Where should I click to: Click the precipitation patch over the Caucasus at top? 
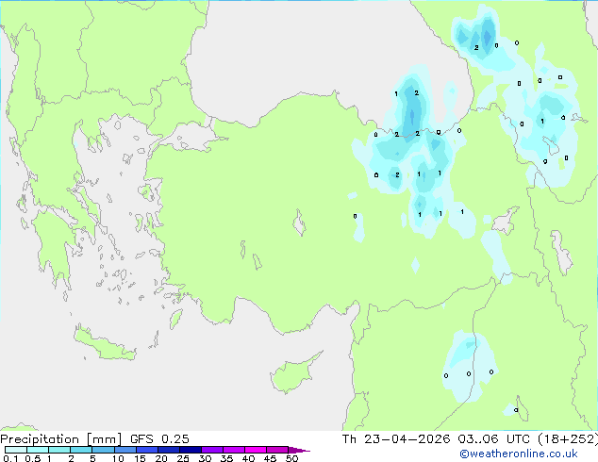483,38
